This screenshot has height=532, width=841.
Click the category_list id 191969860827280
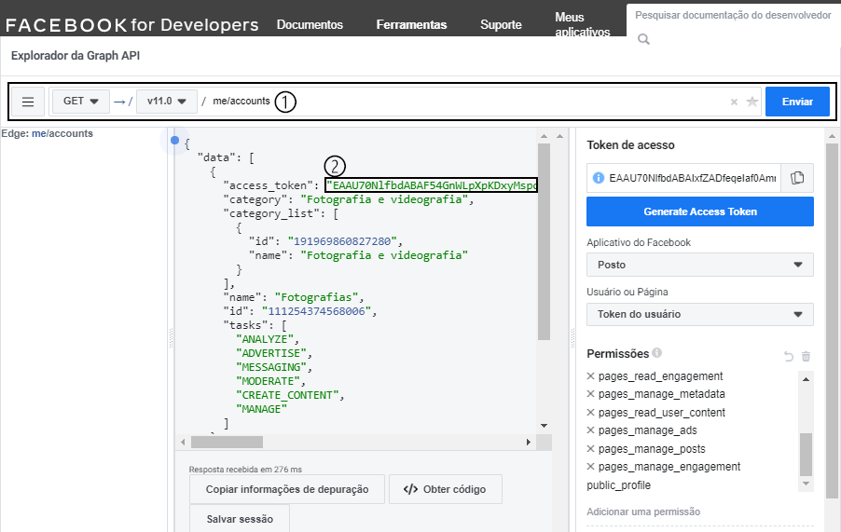pos(343,241)
